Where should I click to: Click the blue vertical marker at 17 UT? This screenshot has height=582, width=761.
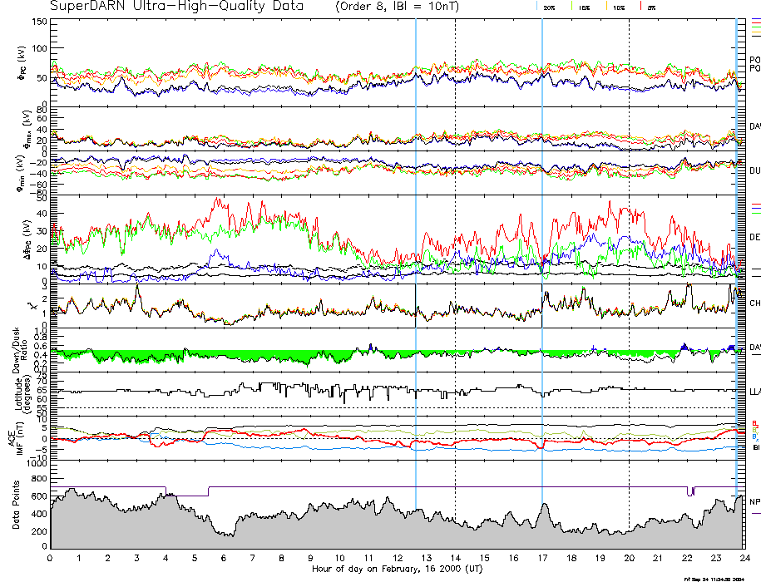[x=542, y=249]
